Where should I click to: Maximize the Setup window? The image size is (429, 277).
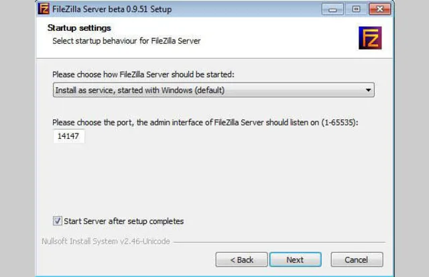(355, 9)
